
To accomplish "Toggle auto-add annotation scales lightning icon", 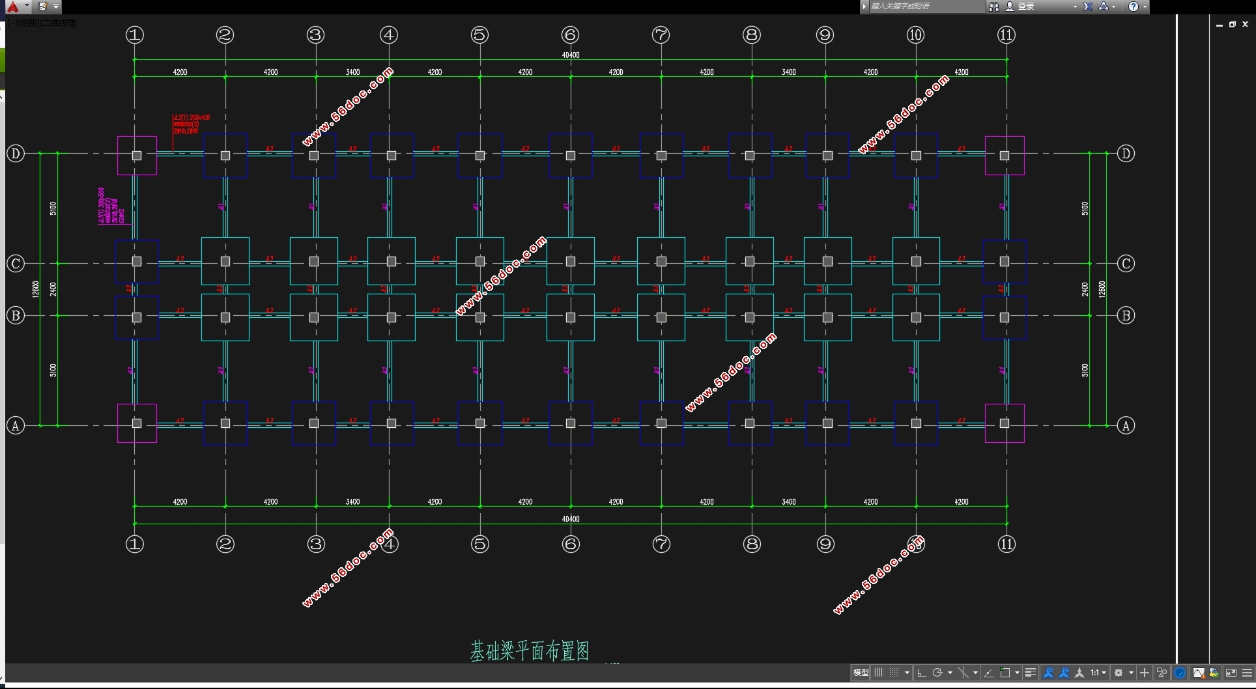I will [x=1064, y=673].
